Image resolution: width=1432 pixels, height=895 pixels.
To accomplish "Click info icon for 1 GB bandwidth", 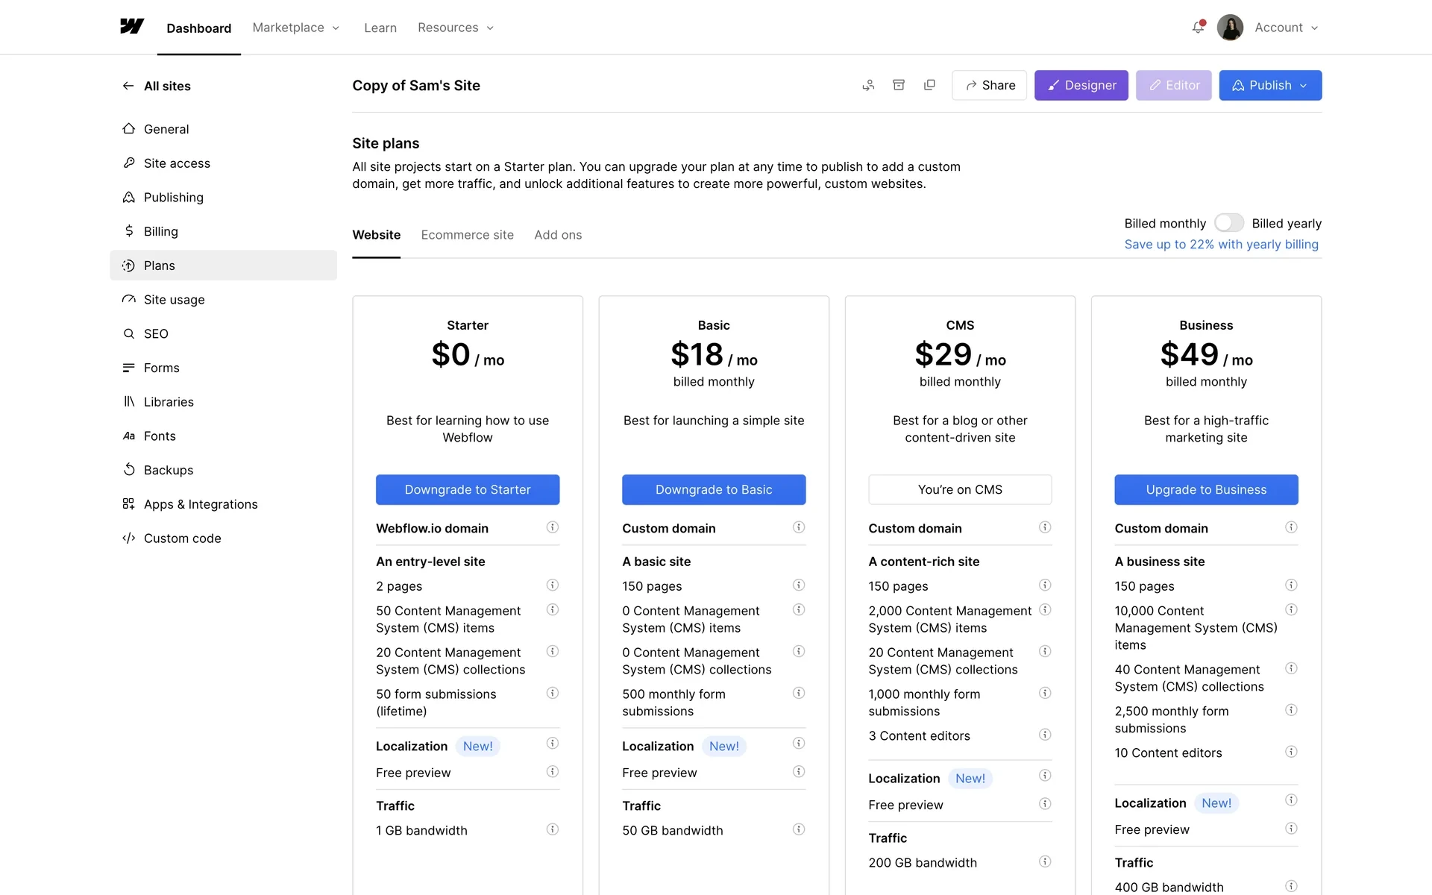I will click(x=553, y=829).
